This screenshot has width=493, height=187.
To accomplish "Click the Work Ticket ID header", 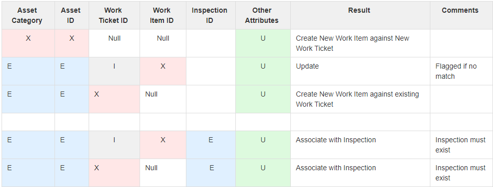I will [x=114, y=15].
